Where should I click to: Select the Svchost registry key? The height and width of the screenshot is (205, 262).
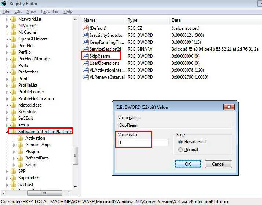point(26,184)
